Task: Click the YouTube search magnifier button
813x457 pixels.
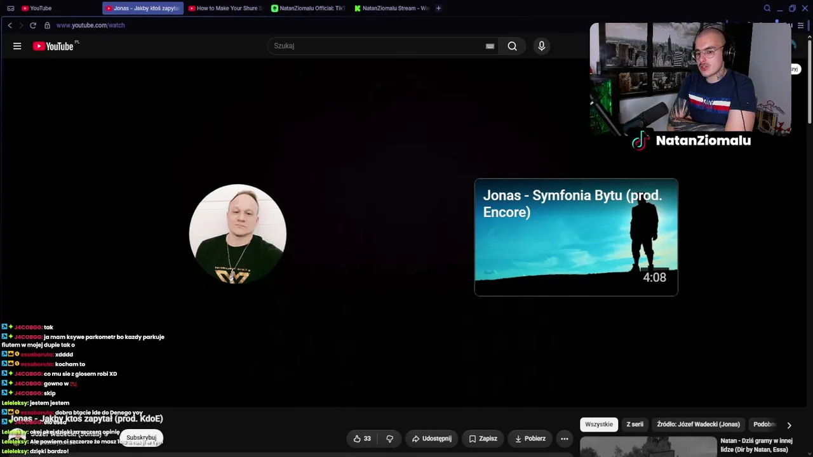Action: pyautogui.click(x=512, y=46)
